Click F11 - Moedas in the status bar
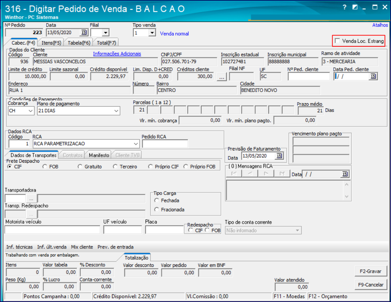Image resolution: width=391 pixels, height=302 pixels. coord(289,296)
